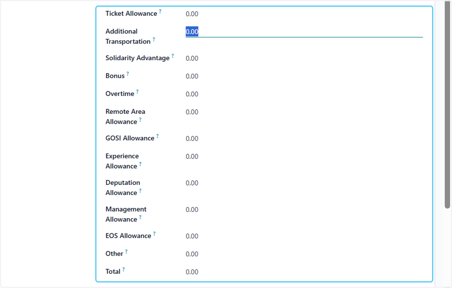Edit the Ticket Allowance value
Image resolution: width=452 pixels, height=288 pixels.
[x=192, y=14]
